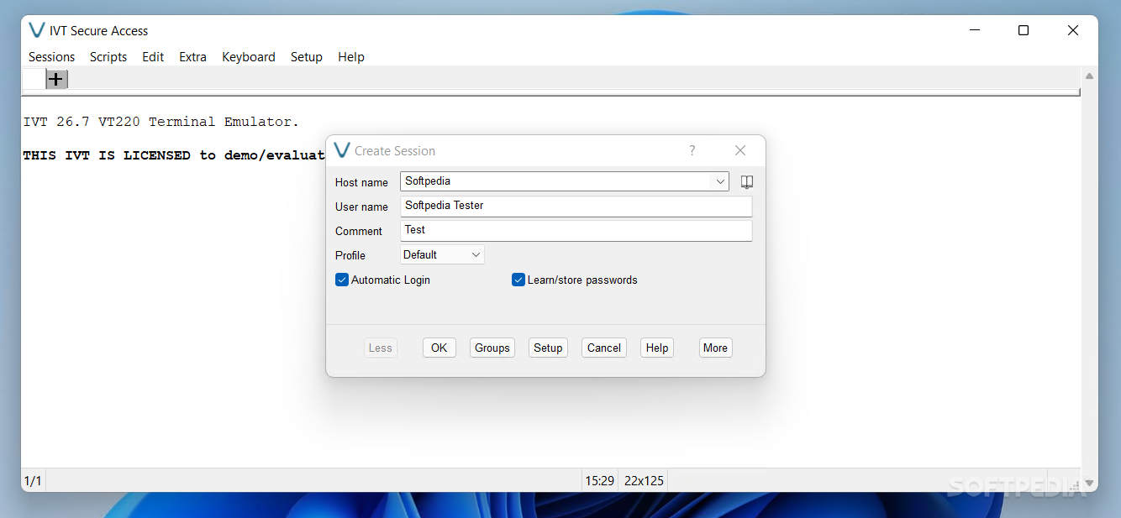Screen dimensions: 1121x518
Task: Toggle the Automatic Login checkbox
Action: (342, 280)
